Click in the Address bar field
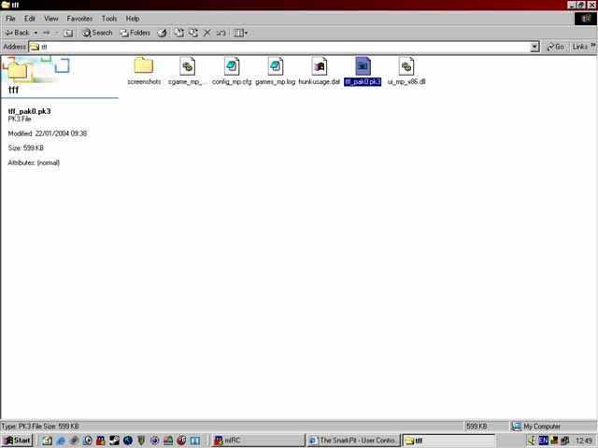Screen dimensions: 598x448 (x=280, y=47)
